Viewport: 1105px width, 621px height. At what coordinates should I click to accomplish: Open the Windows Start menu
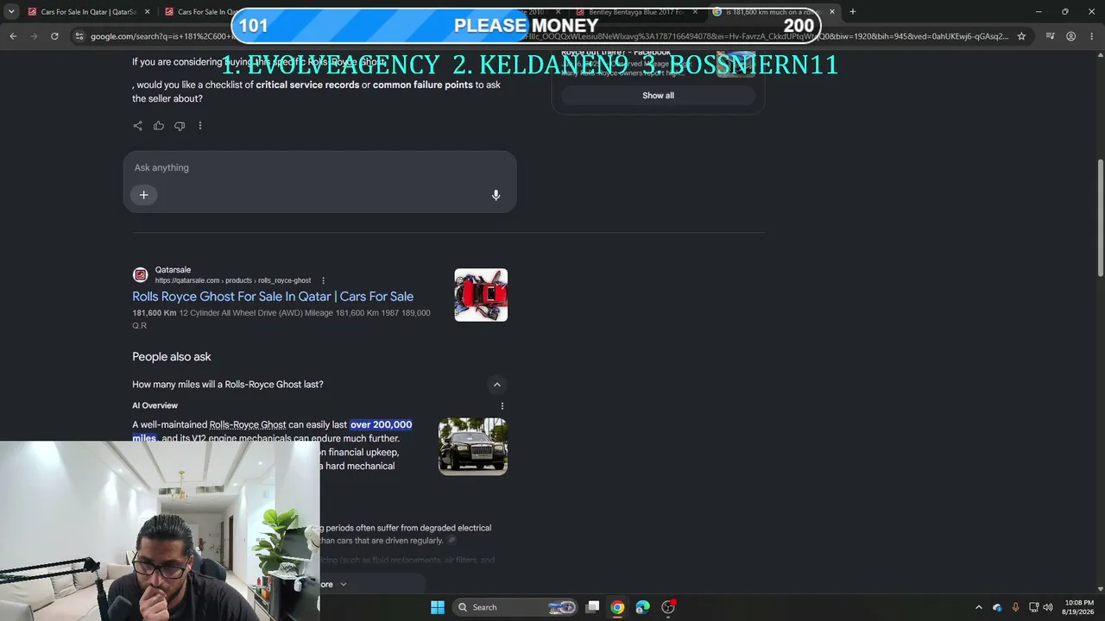[438, 607]
